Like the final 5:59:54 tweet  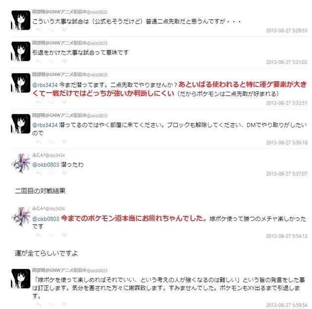64,304
